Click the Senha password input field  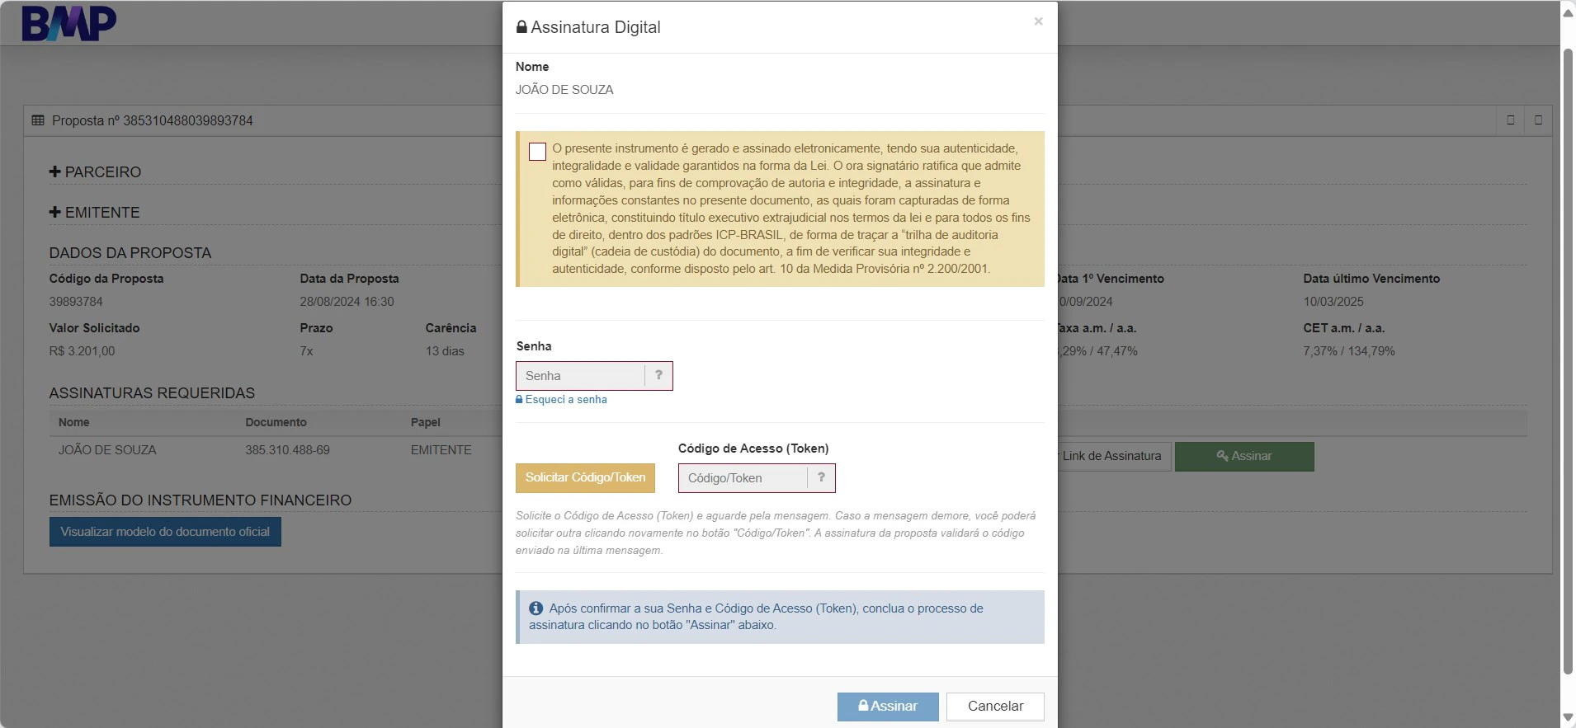(580, 376)
